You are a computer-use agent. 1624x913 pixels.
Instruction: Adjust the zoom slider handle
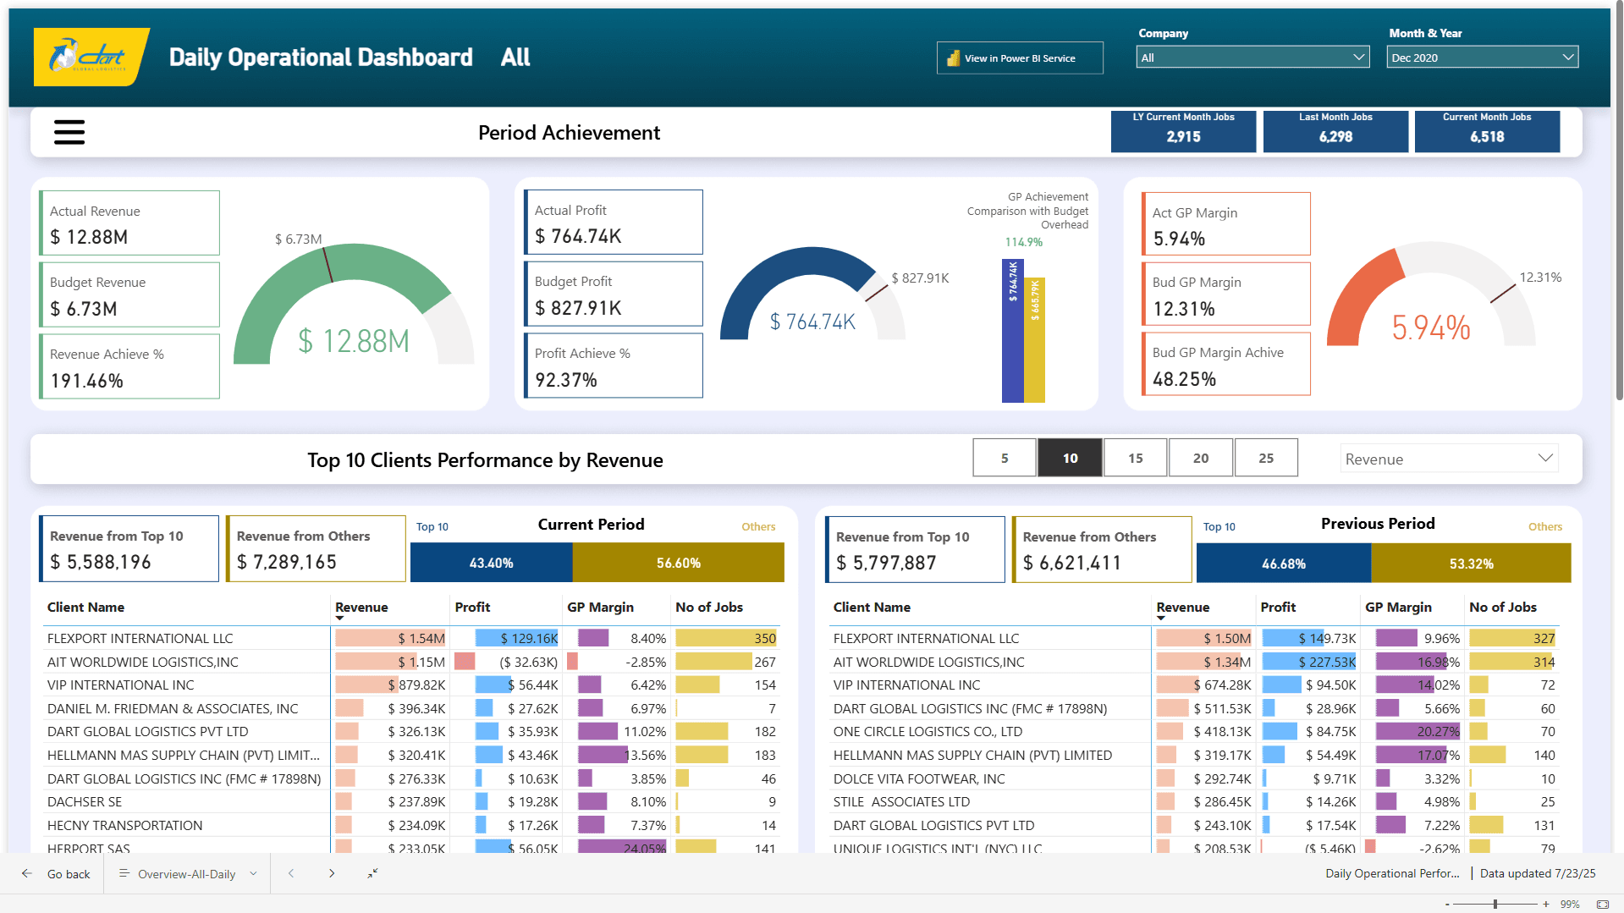(1495, 905)
